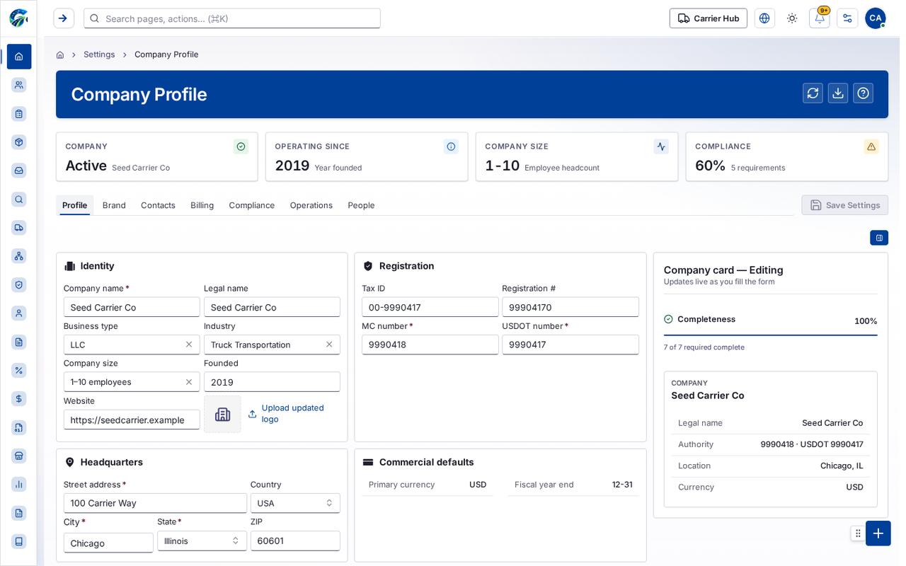Viewport: 906px width, 566px height.
Task: Open the bar chart sidebar icon
Action: (19, 484)
